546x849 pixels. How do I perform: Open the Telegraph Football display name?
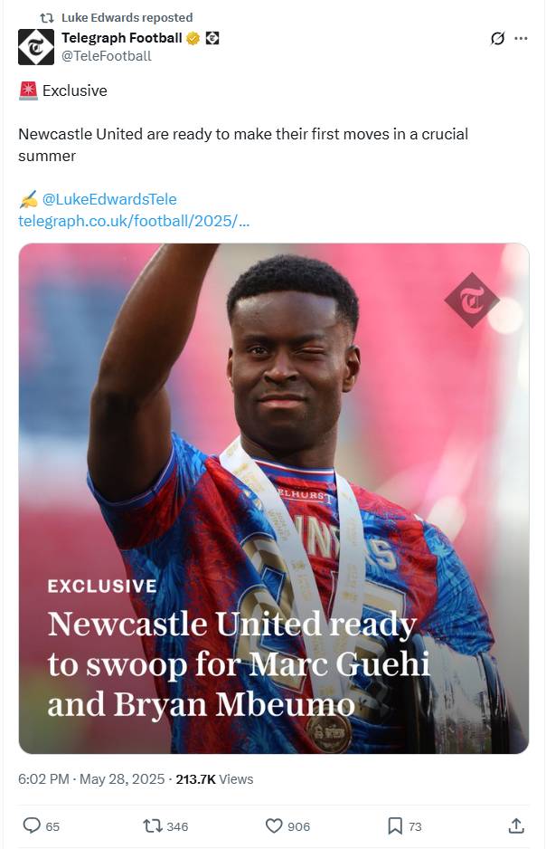click(122, 38)
